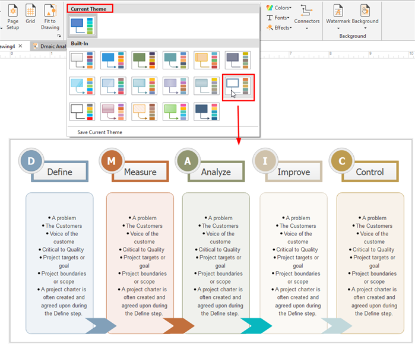
Task: Choose teal shape theme in first row
Action: click(x=176, y=60)
